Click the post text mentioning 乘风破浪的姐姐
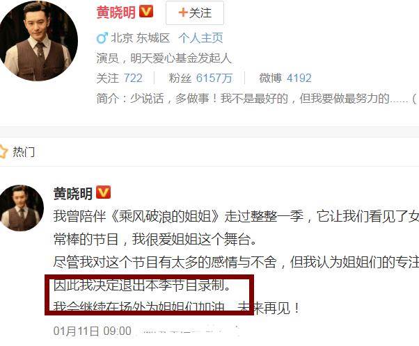 coord(236,216)
